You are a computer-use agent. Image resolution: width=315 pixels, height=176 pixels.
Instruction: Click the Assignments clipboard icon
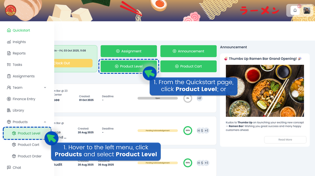9,76
